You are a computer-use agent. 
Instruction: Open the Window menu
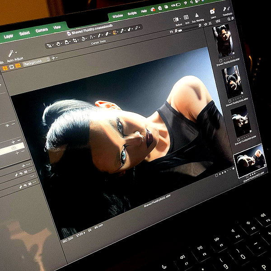(117, 16)
